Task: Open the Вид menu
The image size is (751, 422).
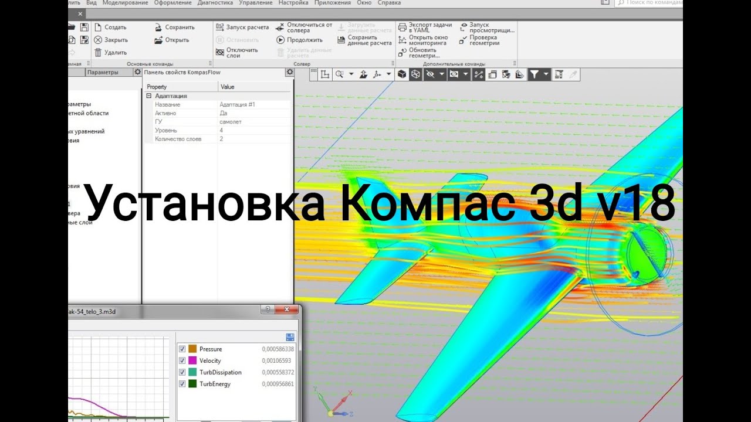Action: [x=91, y=3]
